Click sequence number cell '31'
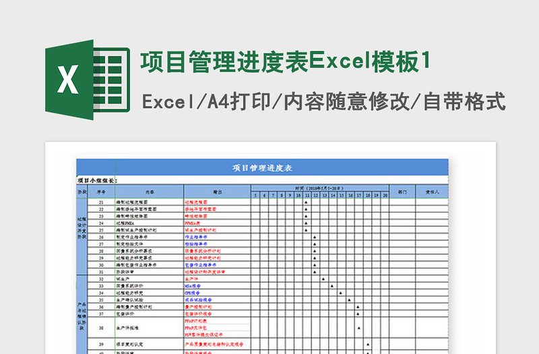 (x=101, y=272)
